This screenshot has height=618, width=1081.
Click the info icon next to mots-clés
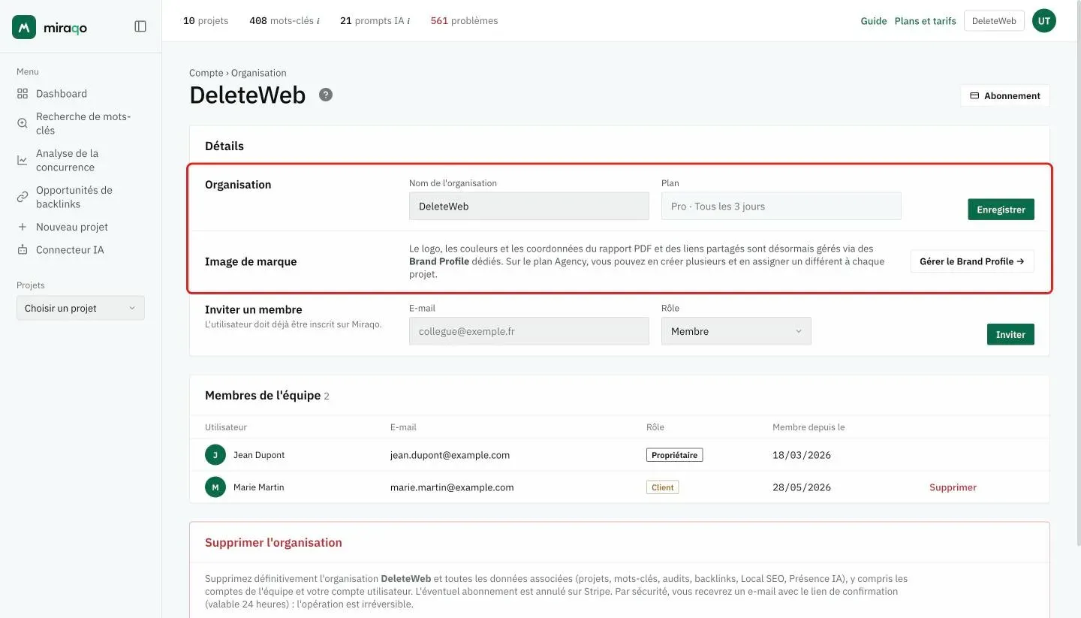[x=318, y=21]
